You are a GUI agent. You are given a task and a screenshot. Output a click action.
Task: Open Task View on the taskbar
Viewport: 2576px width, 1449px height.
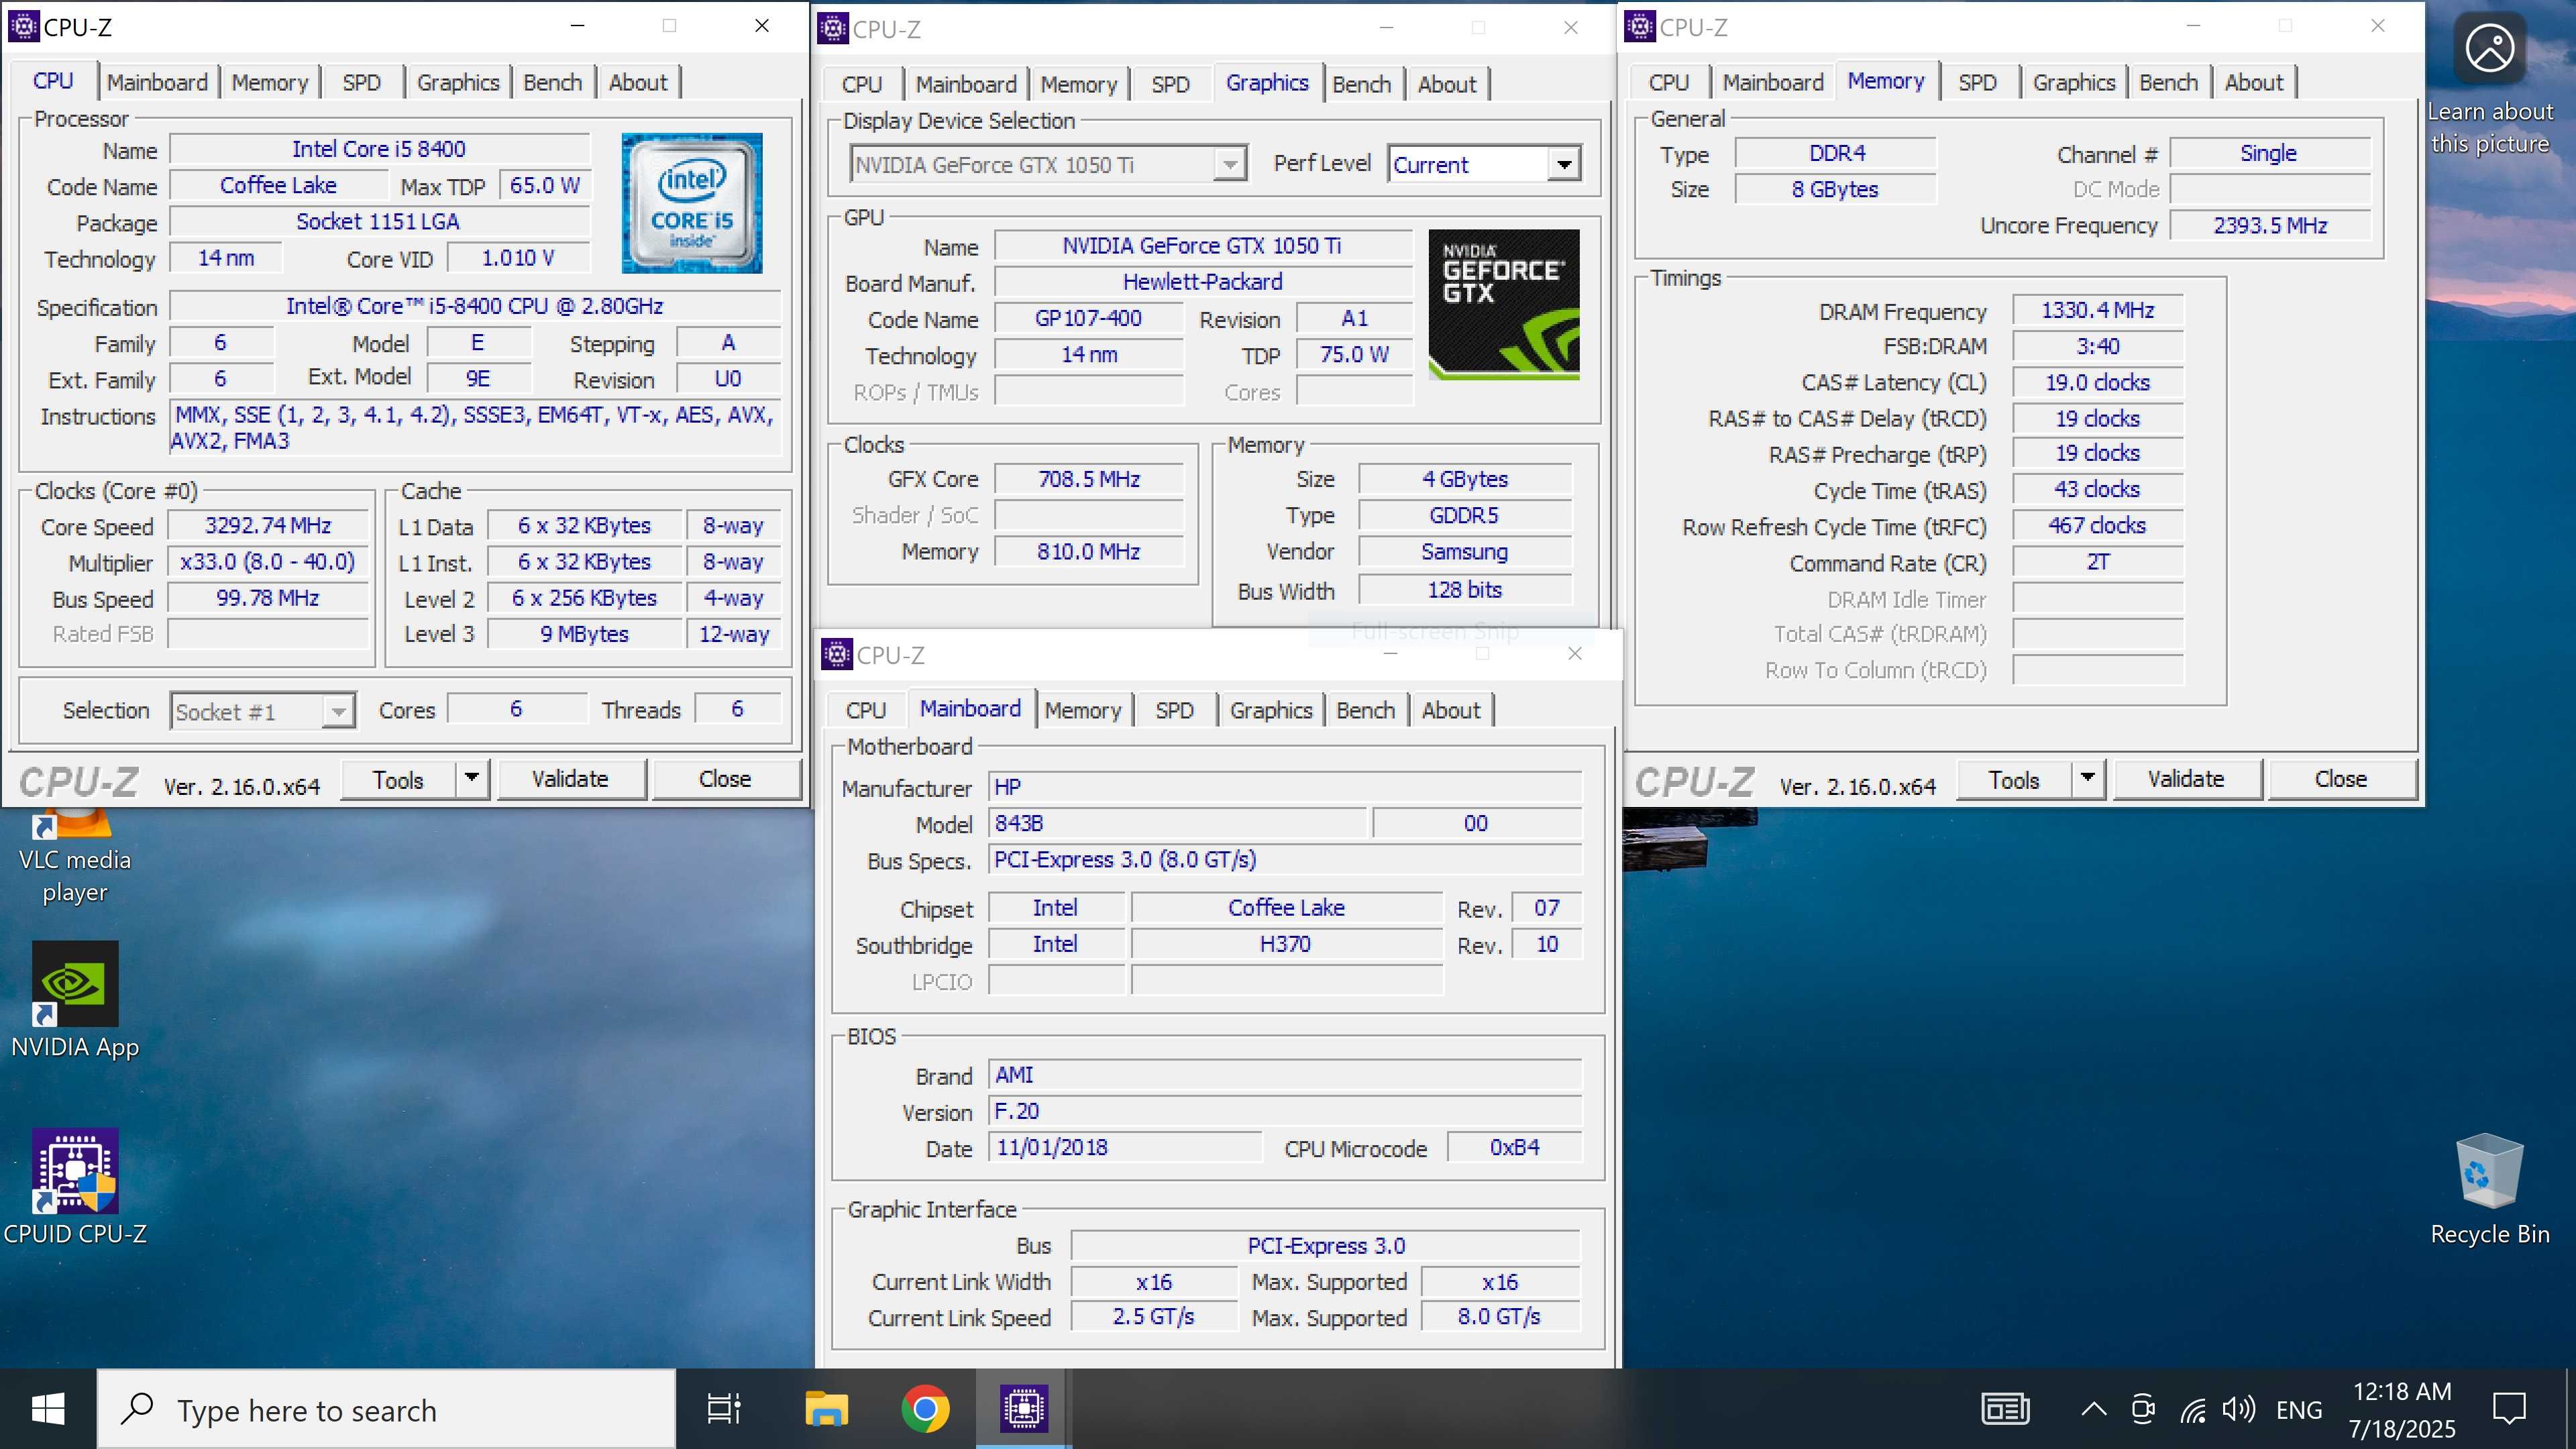coord(724,1409)
